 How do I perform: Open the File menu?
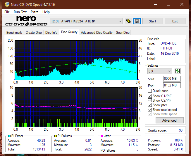pos(7,12)
